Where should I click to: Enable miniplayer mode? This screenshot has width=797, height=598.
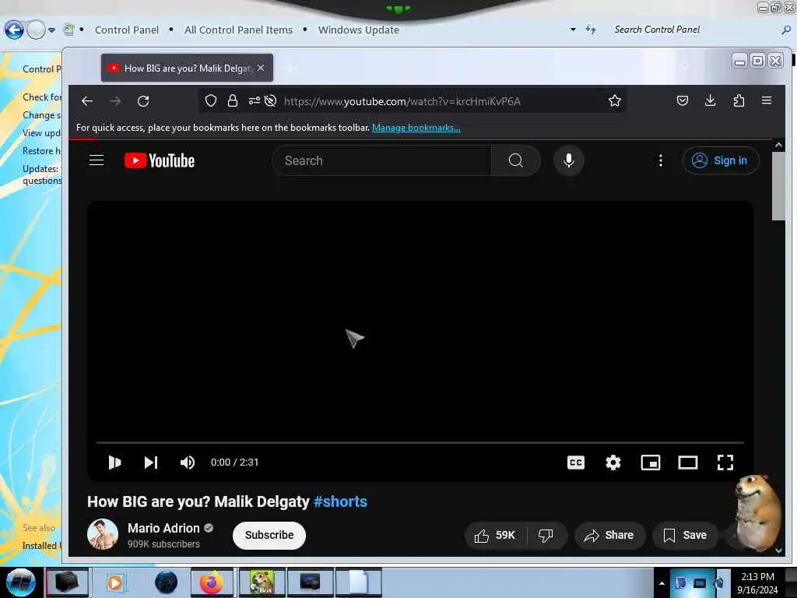pos(651,463)
